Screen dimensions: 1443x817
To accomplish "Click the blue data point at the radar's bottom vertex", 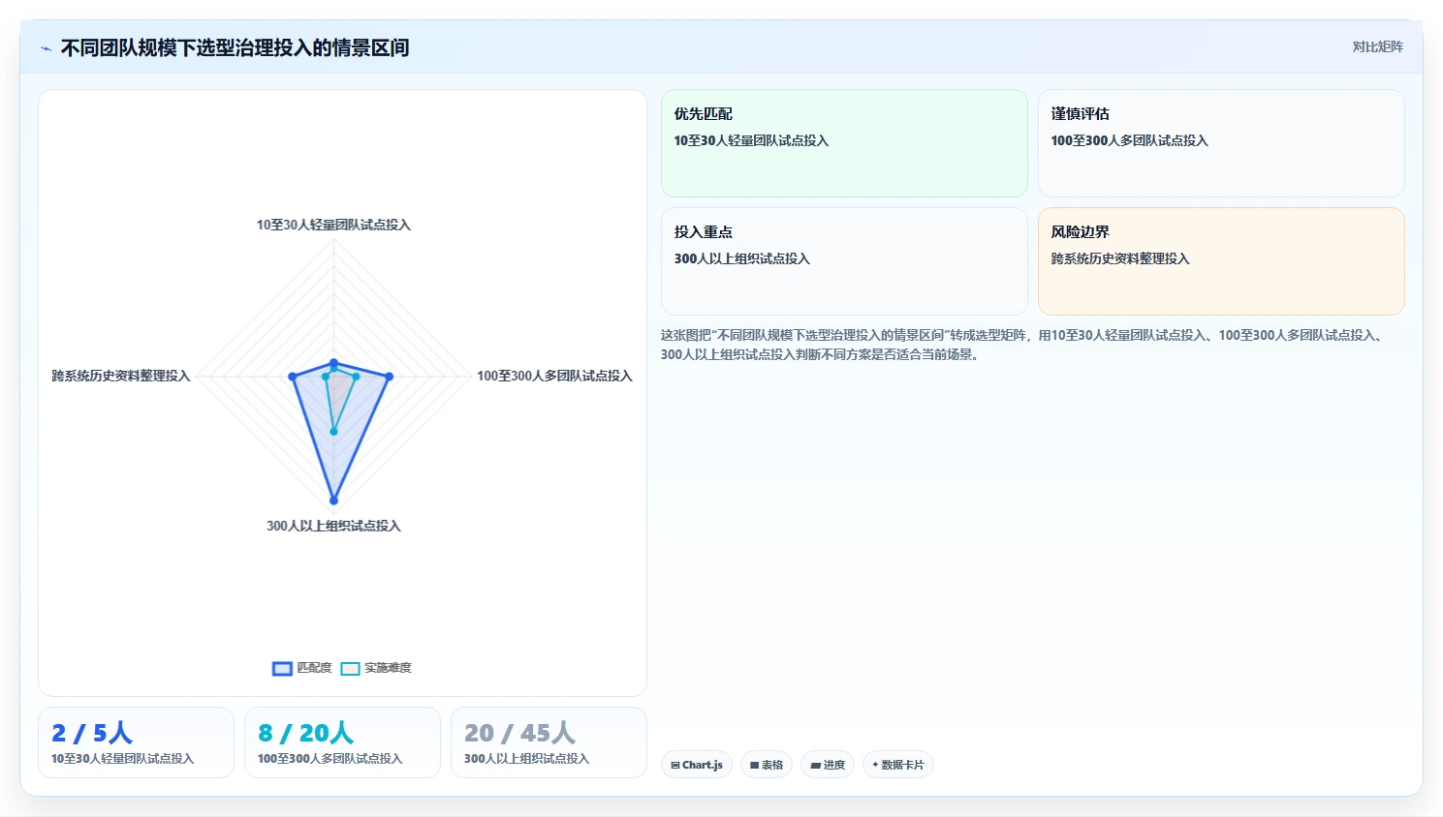I will 333,500.
